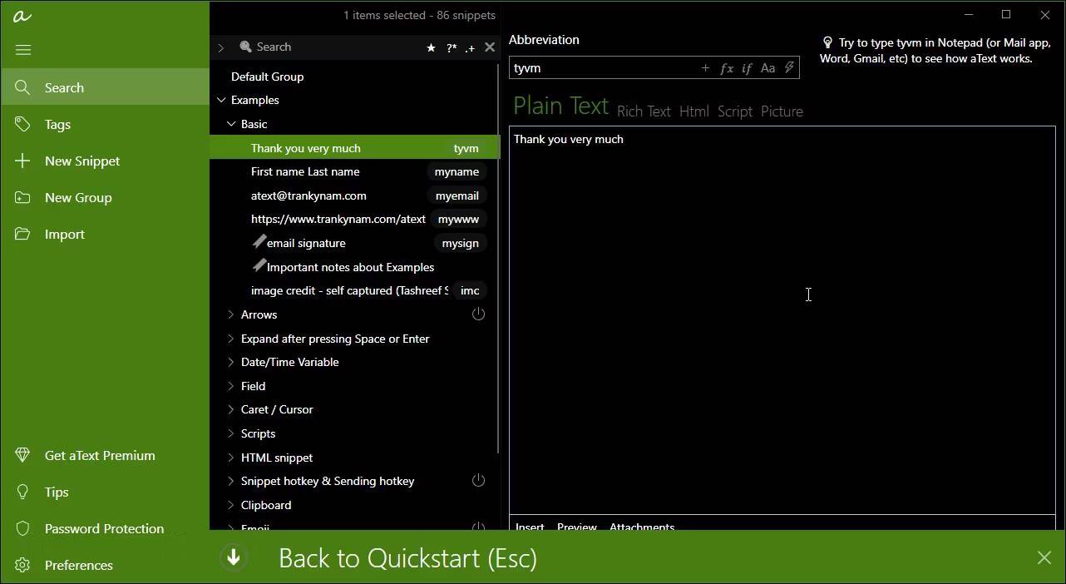Switch to the Picture tab
This screenshot has height=584, width=1066.
[782, 111]
